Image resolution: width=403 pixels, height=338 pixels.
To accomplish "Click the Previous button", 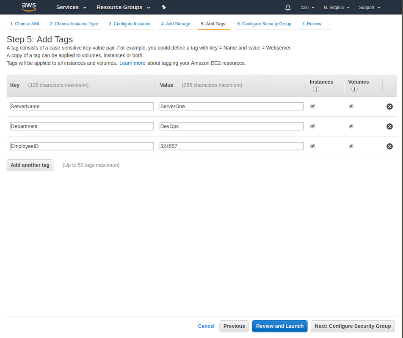I will (234, 326).
